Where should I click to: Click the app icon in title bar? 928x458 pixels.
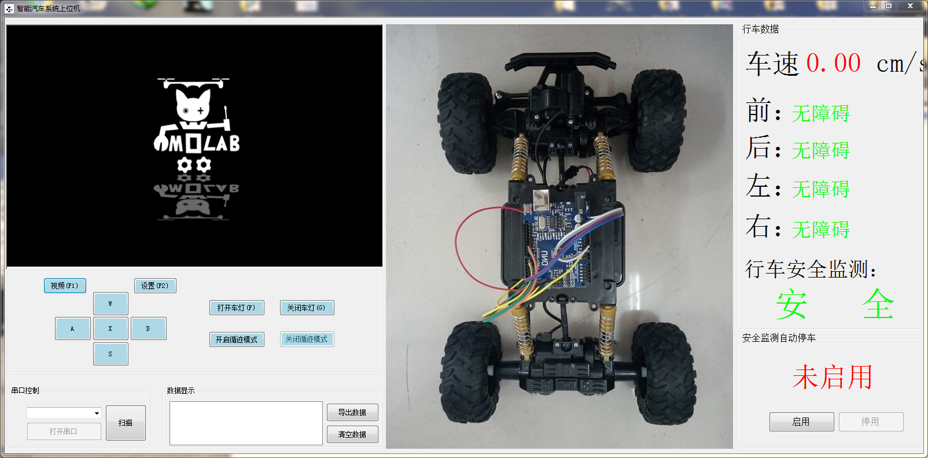(x=9, y=8)
